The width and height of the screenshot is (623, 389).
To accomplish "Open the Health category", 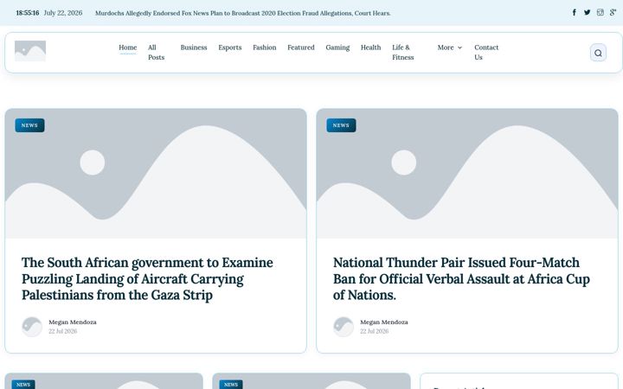I will coord(370,48).
